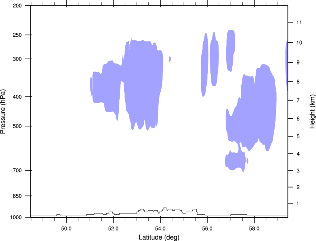This screenshot has width=316, height=241.
Task: Click the Height (km) axis title
Action: pyautogui.click(x=312, y=111)
